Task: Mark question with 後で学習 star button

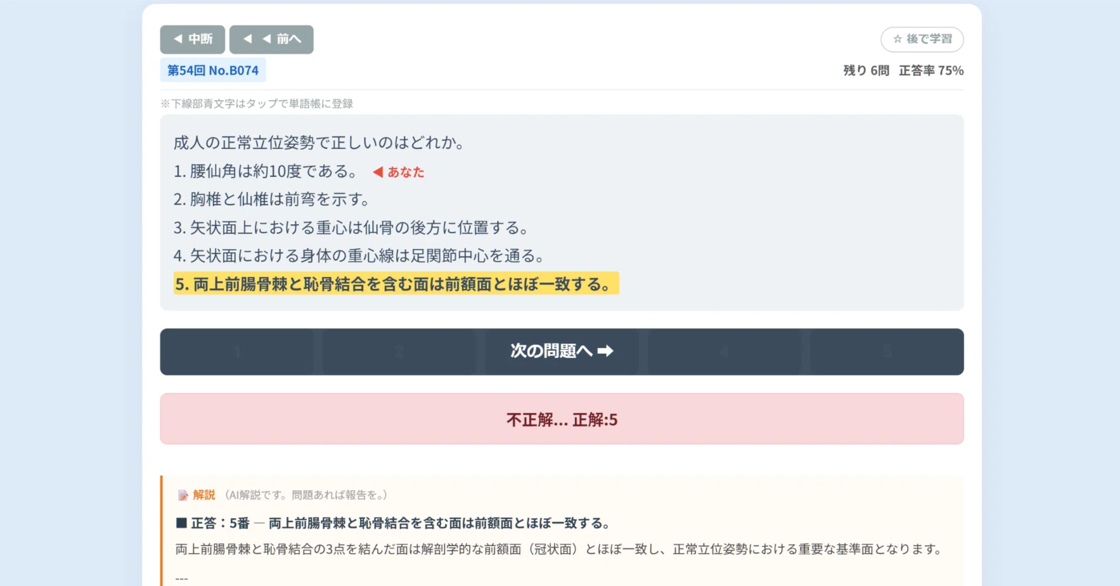Action: coord(922,39)
